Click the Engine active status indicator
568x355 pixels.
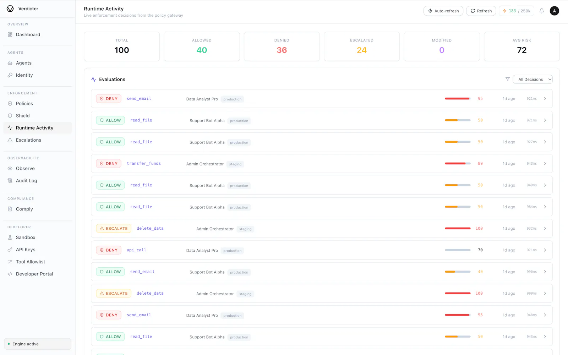click(38, 344)
